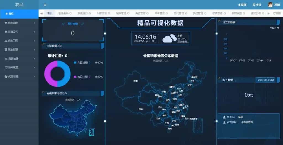Expand the 系统管理 sidebar menu

click(19, 23)
